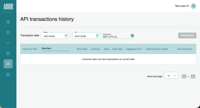Click the Order type column header
This screenshot has width=200, height=108.
pyautogui.click(x=117, y=49)
